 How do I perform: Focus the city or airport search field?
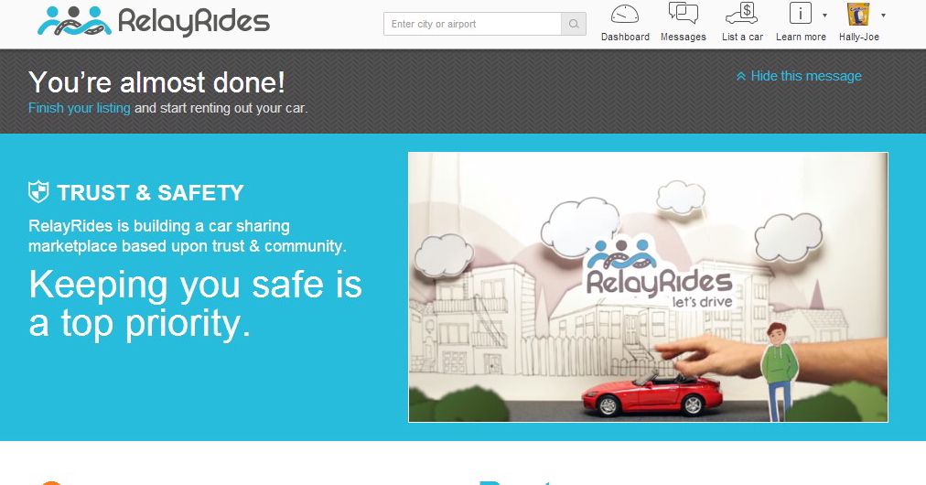472,24
